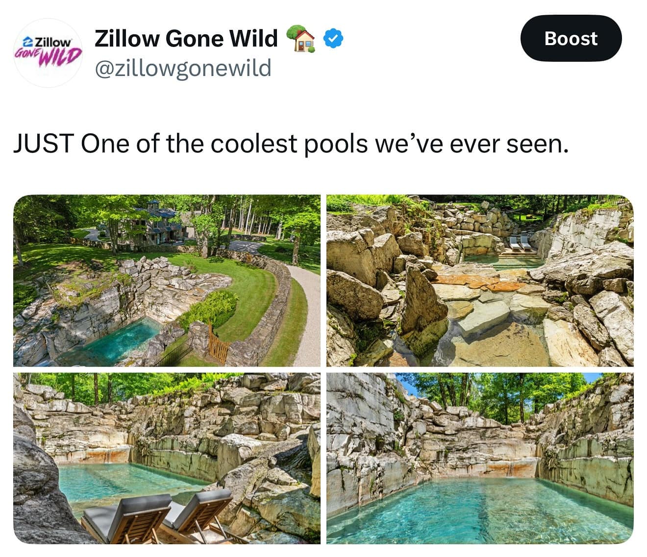View the rocky boulder path photo
The width and height of the screenshot is (647, 557).
tap(480, 280)
